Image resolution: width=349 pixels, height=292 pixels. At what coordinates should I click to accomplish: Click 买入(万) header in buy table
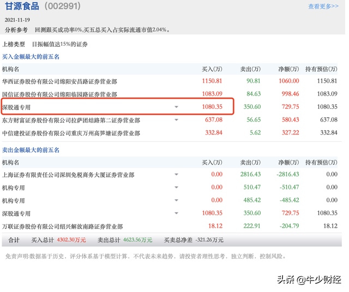(212, 69)
